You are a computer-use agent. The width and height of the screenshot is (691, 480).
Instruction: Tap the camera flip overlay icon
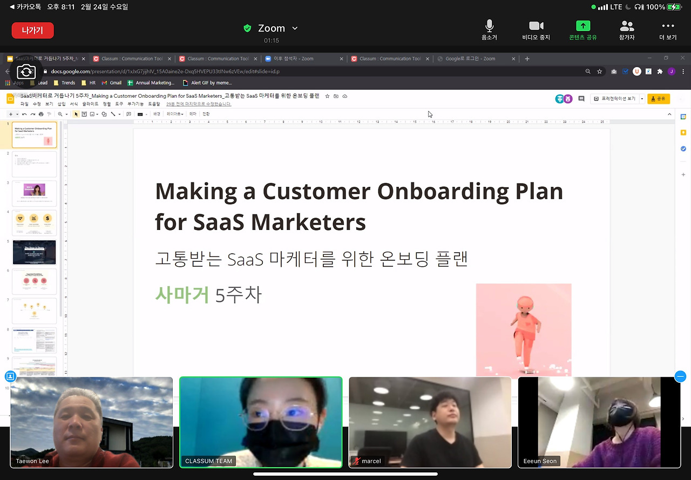(x=26, y=72)
